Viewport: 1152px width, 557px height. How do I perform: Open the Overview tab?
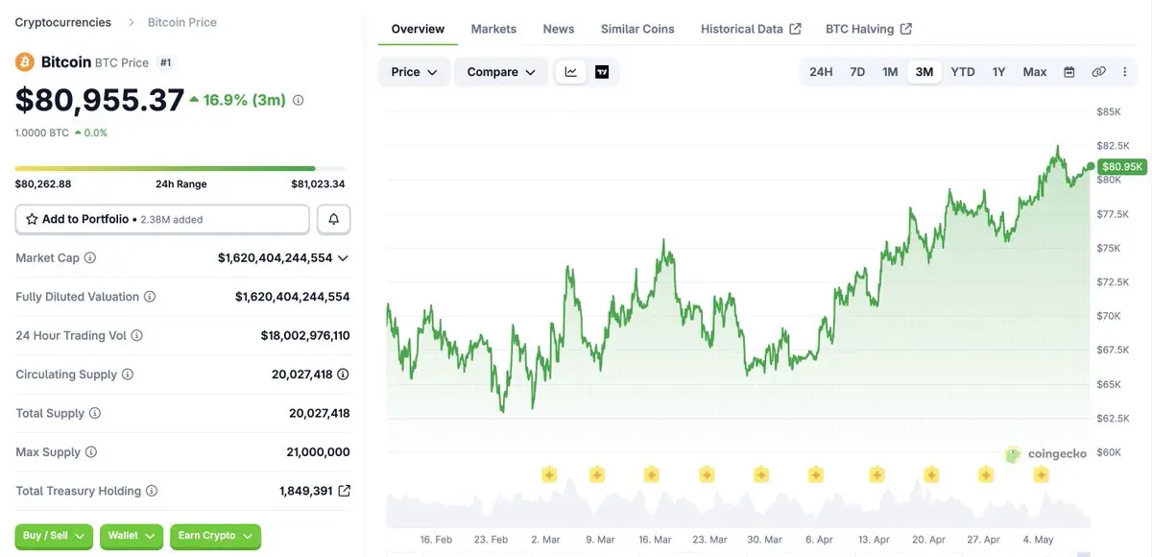418,29
